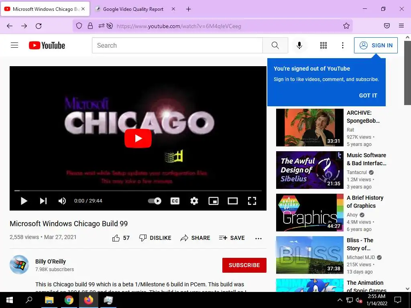Open the player settings gear
The width and height of the screenshot is (411, 308).
coord(194,201)
